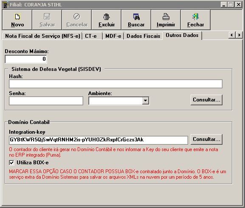The width and height of the screenshot is (245, 208).
Task: Click the Novo new record icon
Action: [17, 17]
